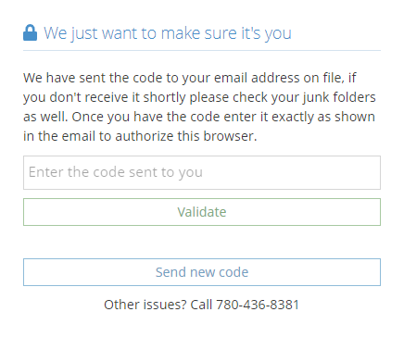Click the 780-436-8381 phone number

point(258,305)
